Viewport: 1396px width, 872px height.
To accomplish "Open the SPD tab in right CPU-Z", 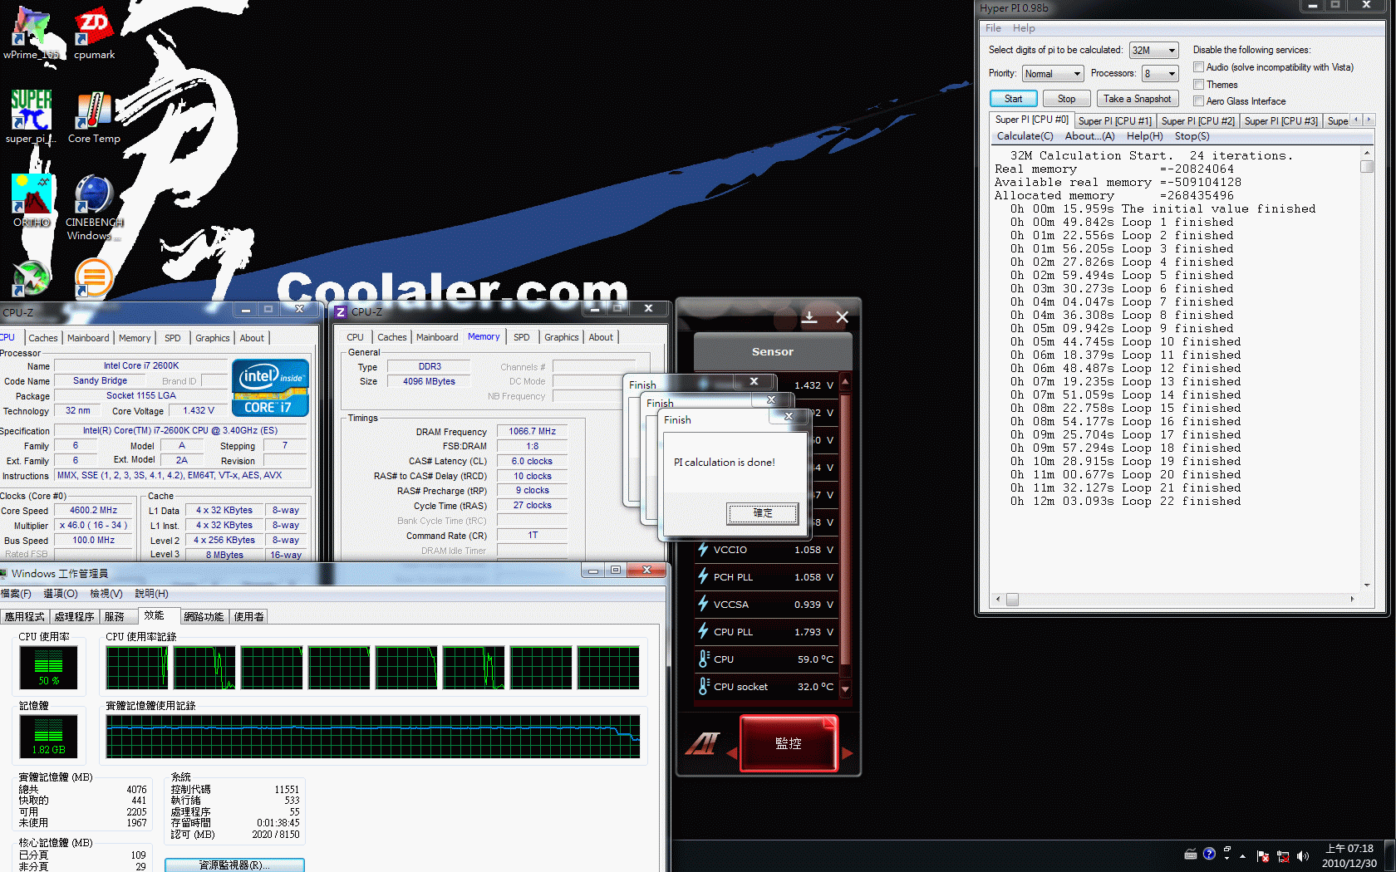I will (521, 337).
